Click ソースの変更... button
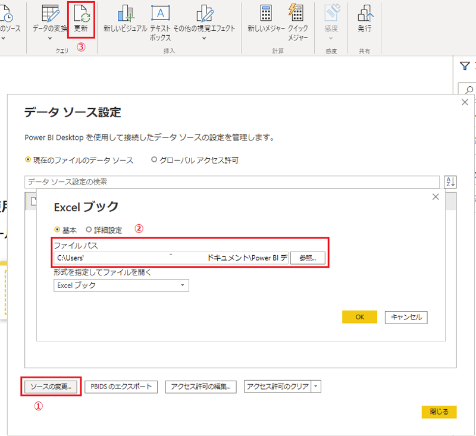Viewport: 476px width, 436px height. tap(51, 387)
